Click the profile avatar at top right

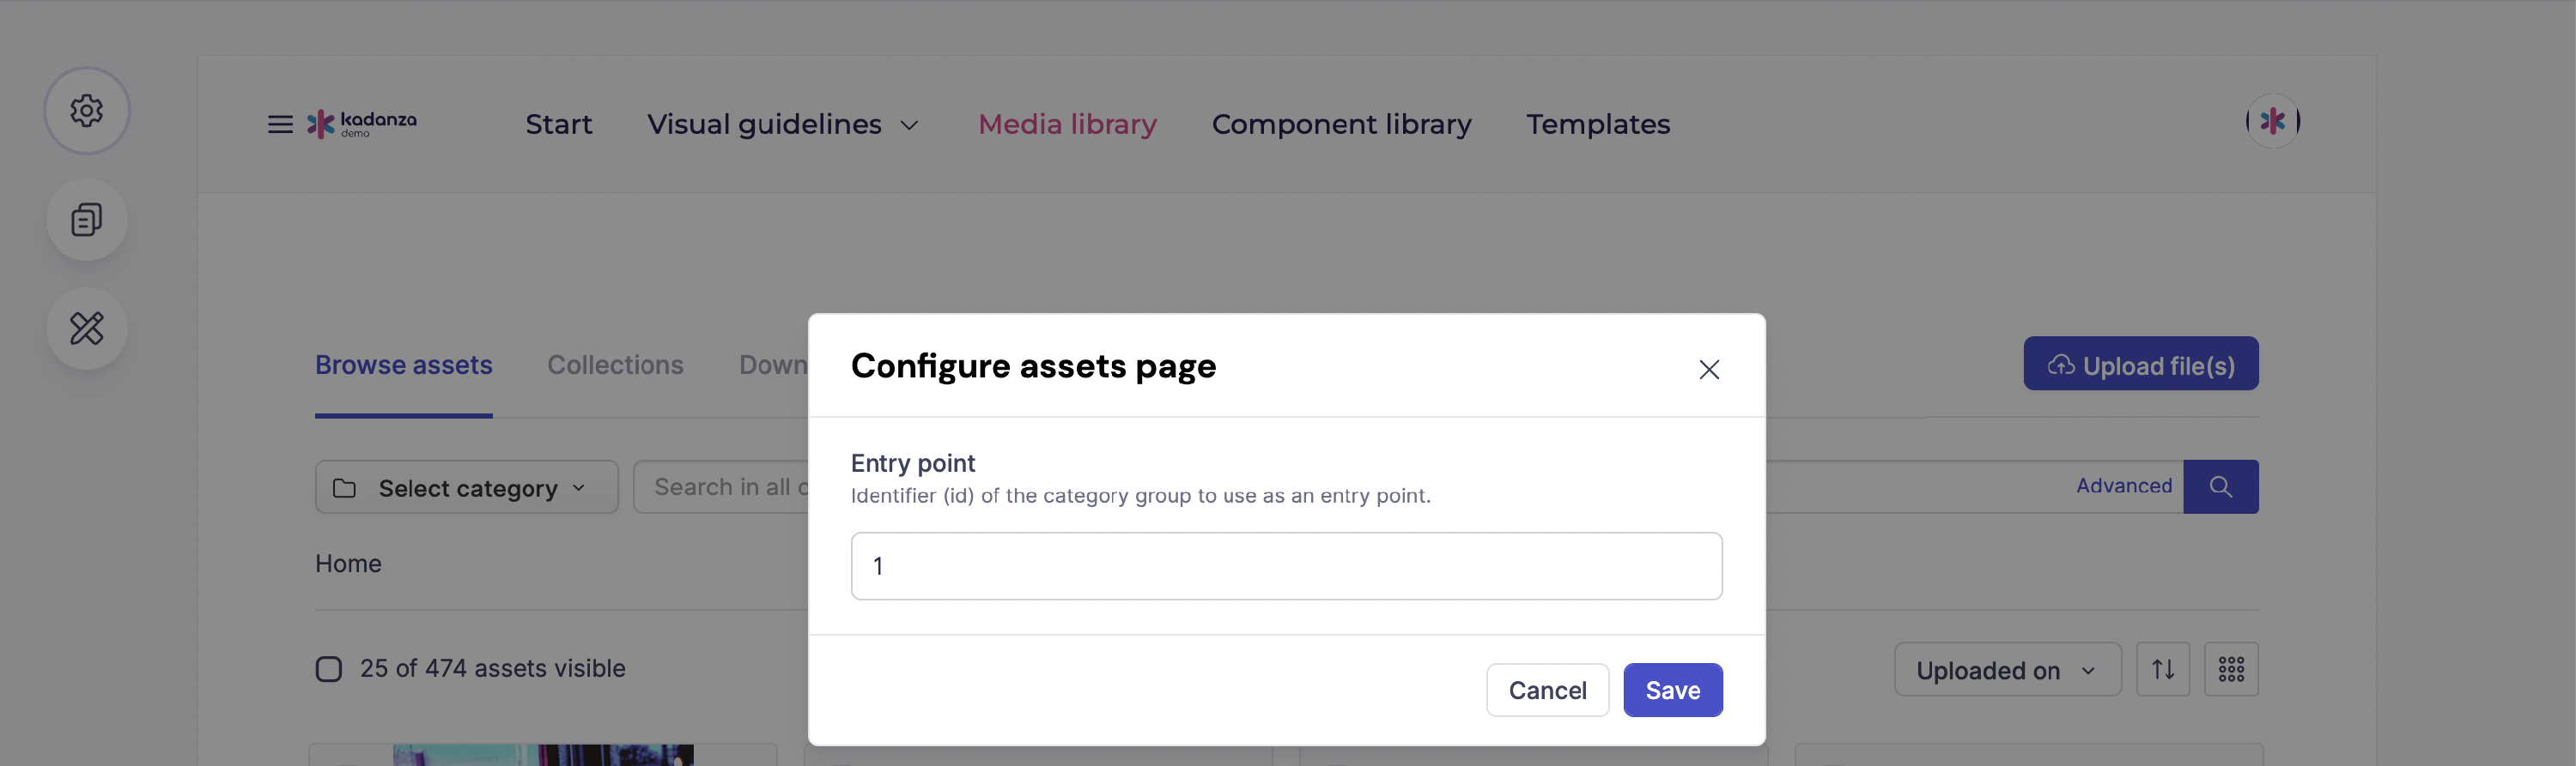tap(2273, 122)
